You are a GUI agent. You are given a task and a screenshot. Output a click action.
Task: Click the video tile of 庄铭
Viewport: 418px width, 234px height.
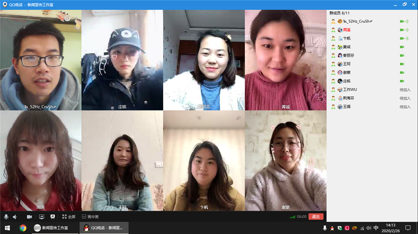(122, 60)
